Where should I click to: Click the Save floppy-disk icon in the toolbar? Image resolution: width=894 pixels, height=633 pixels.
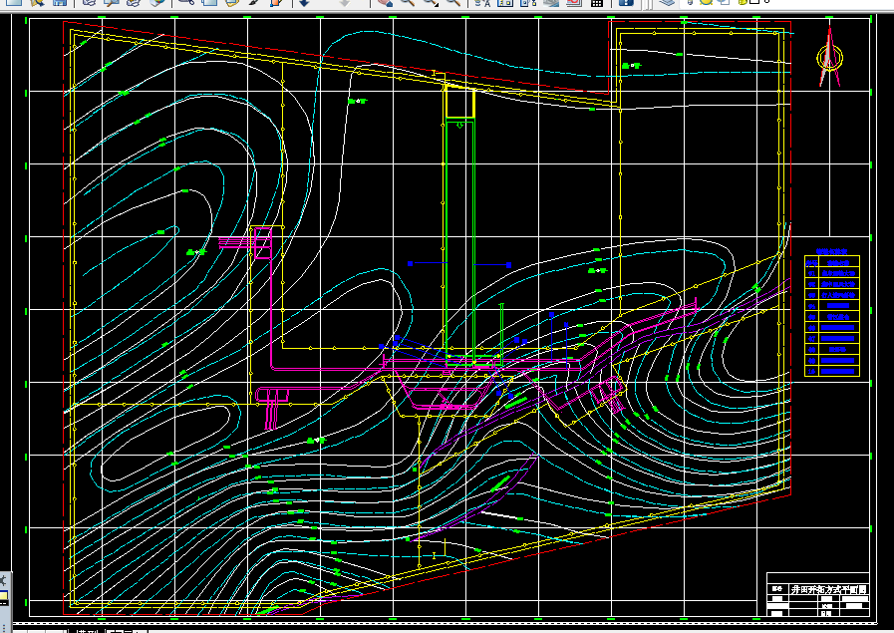pos(60,2)
